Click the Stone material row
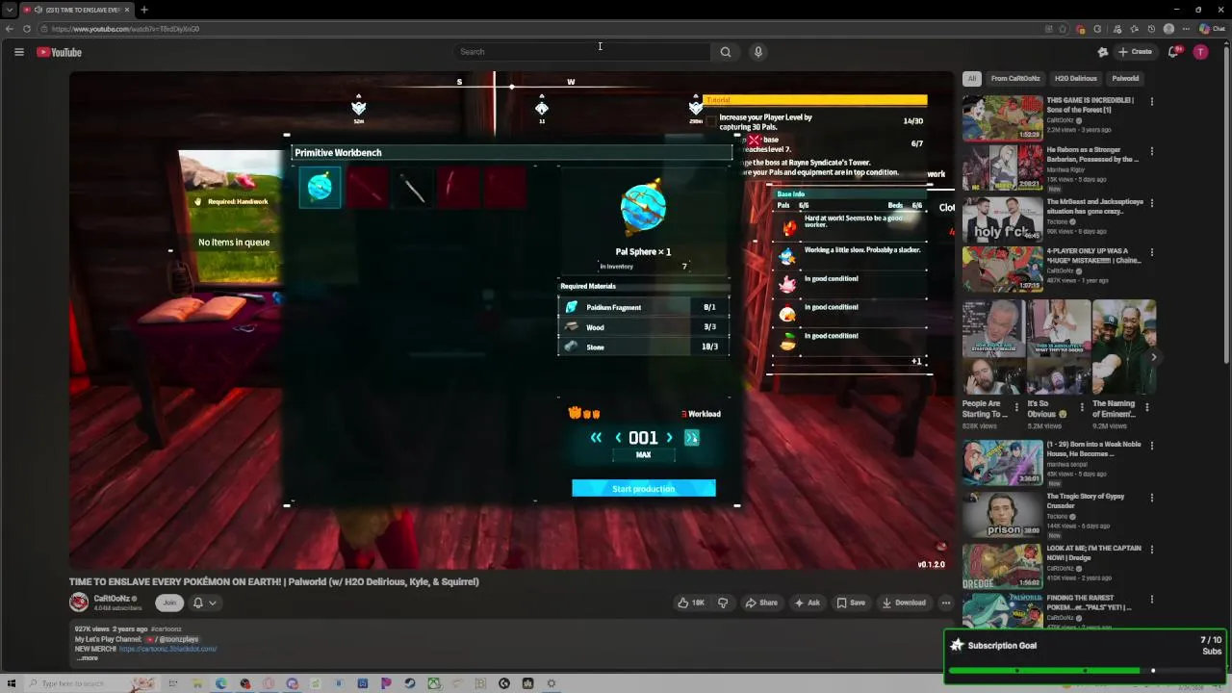 pos(644,346)
